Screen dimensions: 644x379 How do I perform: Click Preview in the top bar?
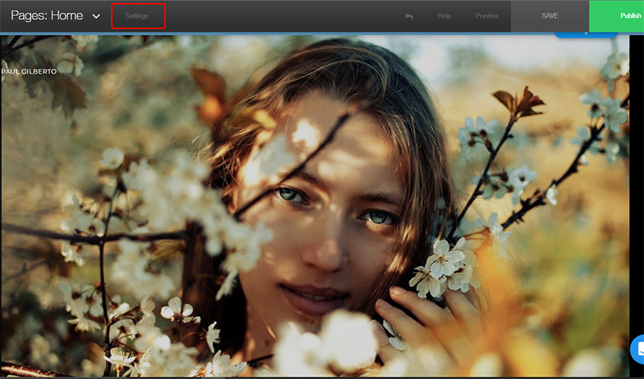coord(487,16)
